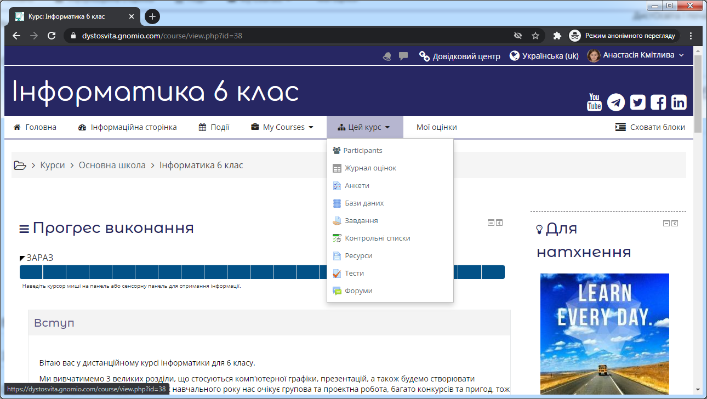Hide the Прогрес виконання block
This screenshot has width=707, height=399.
tap(491, 223)
